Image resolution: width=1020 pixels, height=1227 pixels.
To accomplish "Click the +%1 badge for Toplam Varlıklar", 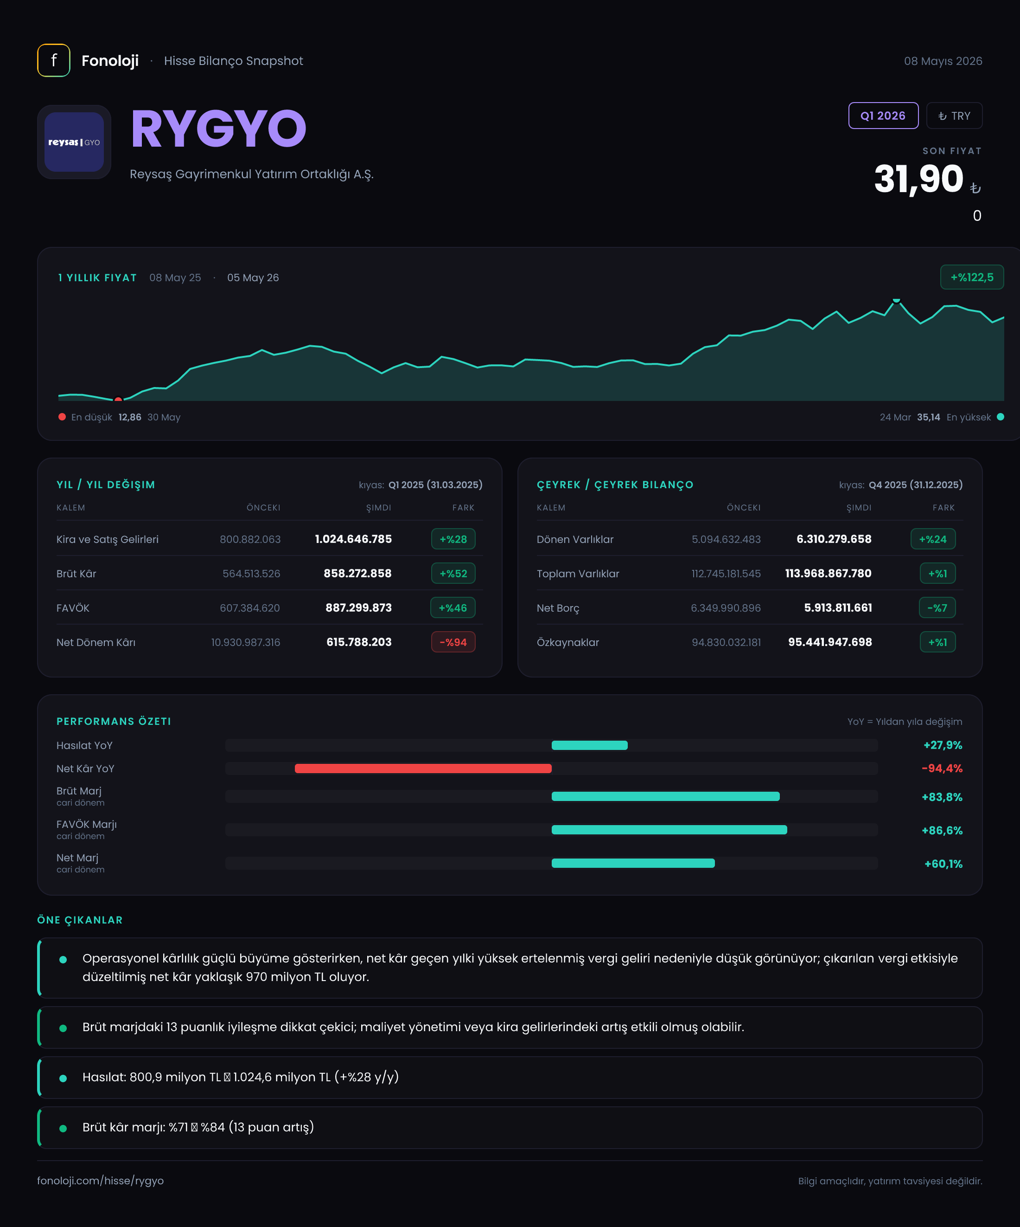I will click(937, 573).
